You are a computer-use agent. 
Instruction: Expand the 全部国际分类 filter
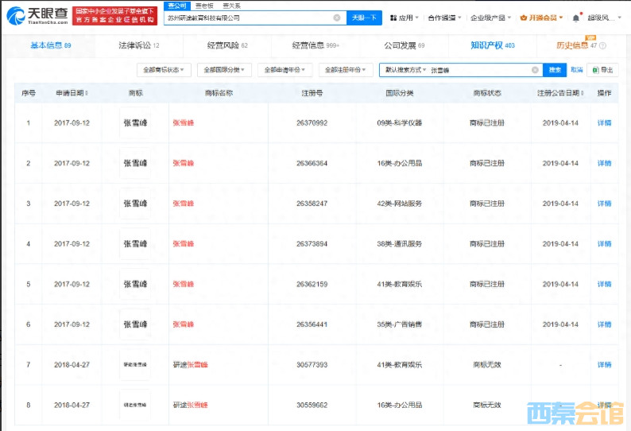pyautogui.click(x=224, y=70)
